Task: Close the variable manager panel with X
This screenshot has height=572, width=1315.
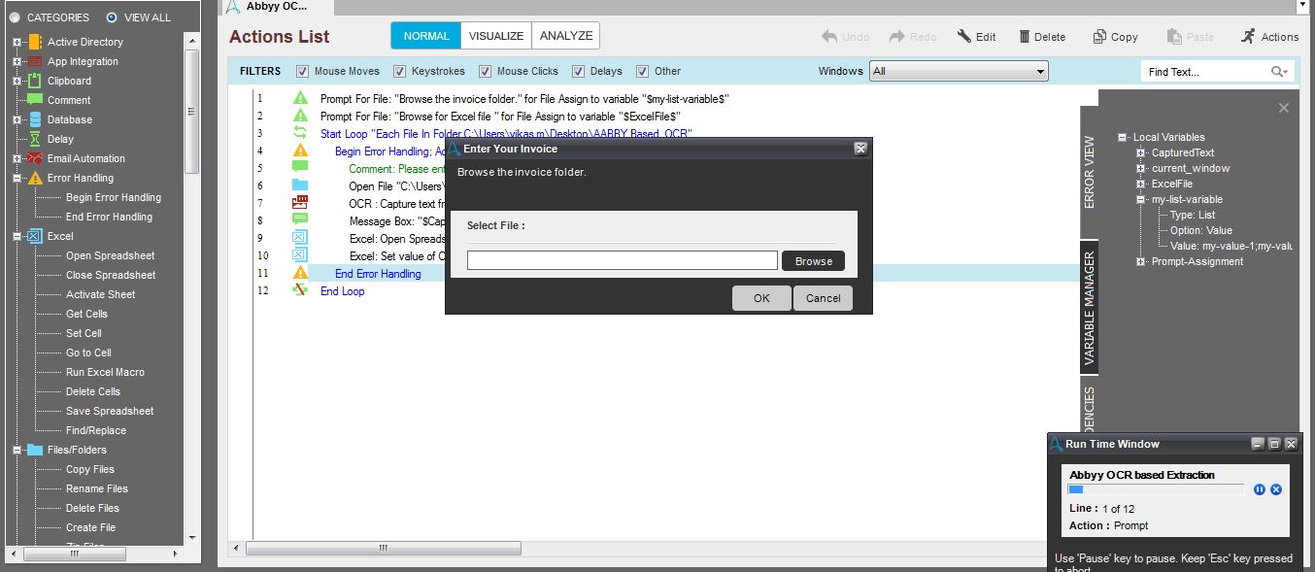Action: 1284,108
